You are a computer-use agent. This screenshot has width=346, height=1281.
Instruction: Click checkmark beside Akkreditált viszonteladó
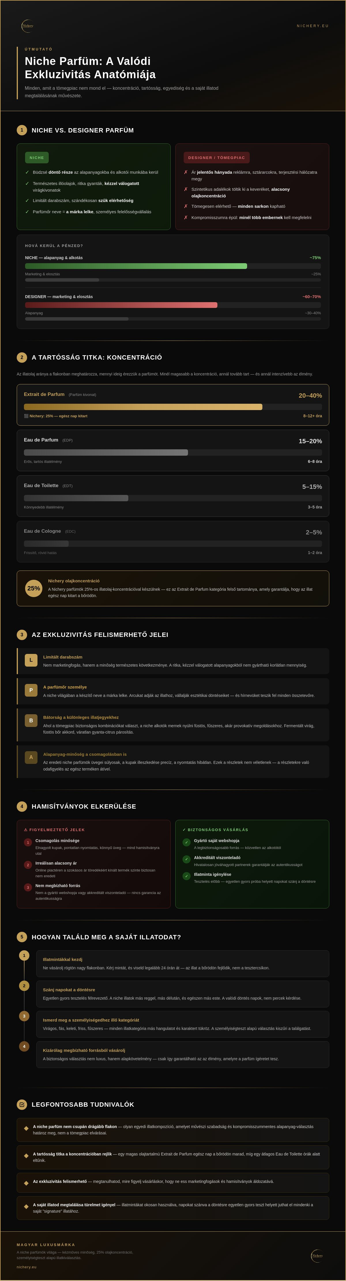pyautogui.click(x=187, y=859)
